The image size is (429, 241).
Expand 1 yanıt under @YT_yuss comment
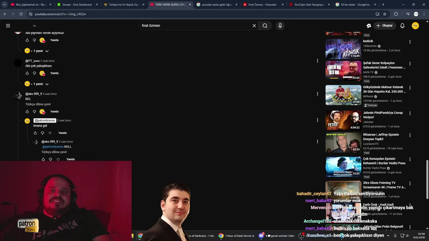tap(37, 84)
